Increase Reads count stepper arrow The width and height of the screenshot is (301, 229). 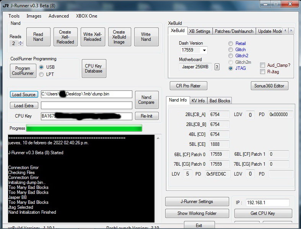[21, 42]
